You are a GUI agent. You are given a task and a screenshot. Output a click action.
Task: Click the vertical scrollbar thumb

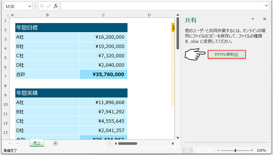coord(178,33)
